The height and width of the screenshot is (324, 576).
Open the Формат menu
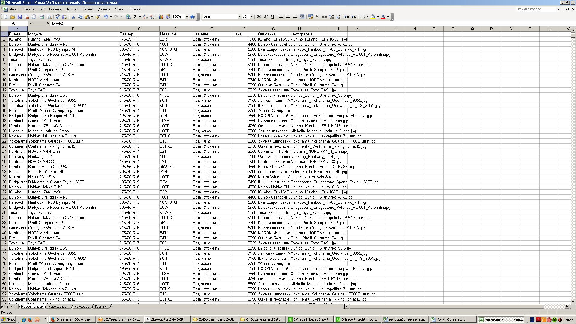pos(72,9)
